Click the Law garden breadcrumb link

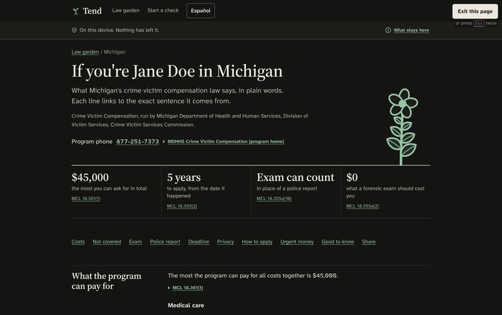click(x=85, y=52)
